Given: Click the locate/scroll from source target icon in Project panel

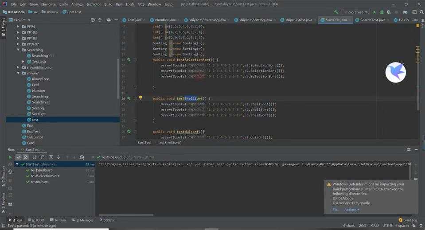Looking at the screenshot, I should click(x=93, y=20).
